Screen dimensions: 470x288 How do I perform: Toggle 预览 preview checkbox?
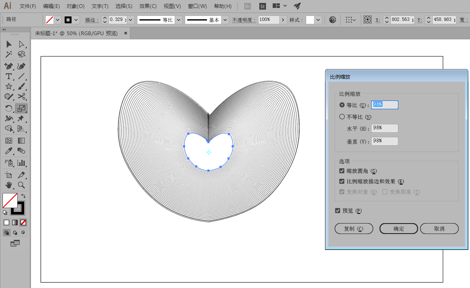(338, 211)
